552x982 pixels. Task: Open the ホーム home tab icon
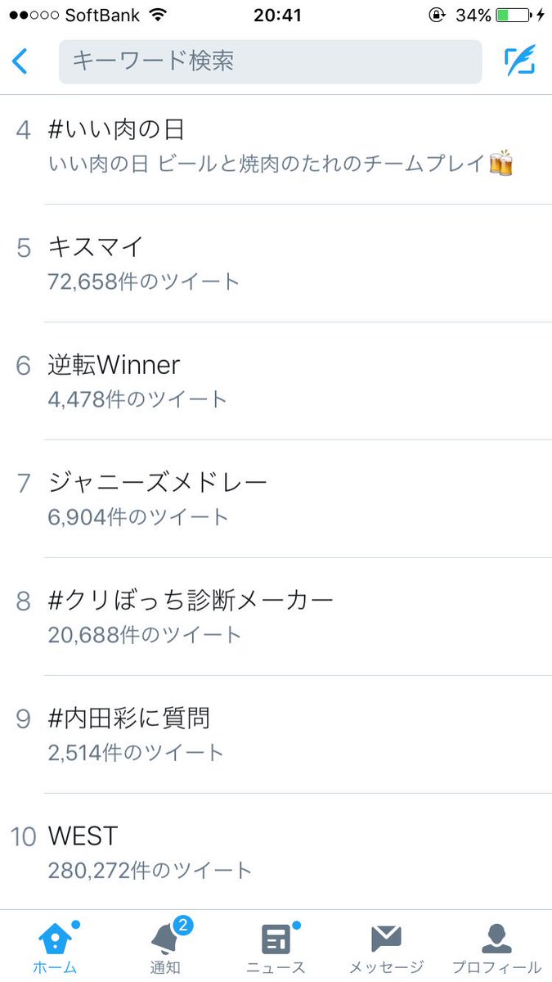(55, 939)
